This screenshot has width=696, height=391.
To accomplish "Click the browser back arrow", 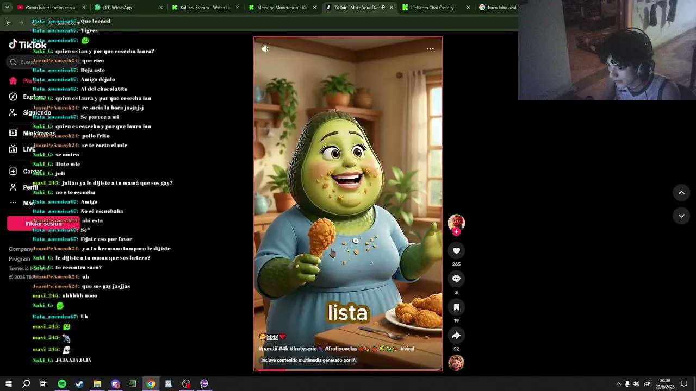I will pyautogui.click(x=8, y=23).
